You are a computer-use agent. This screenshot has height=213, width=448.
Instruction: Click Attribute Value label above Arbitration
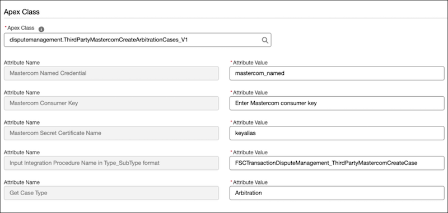coord(250,182)
